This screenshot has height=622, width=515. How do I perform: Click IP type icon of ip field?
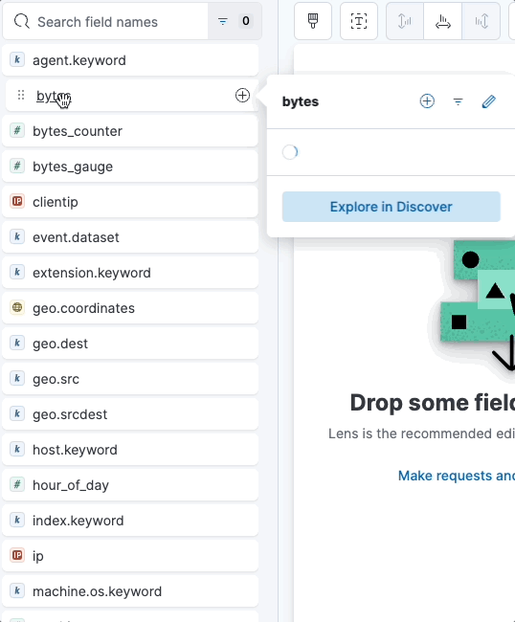pyautogui.click(x=17, y=555)
